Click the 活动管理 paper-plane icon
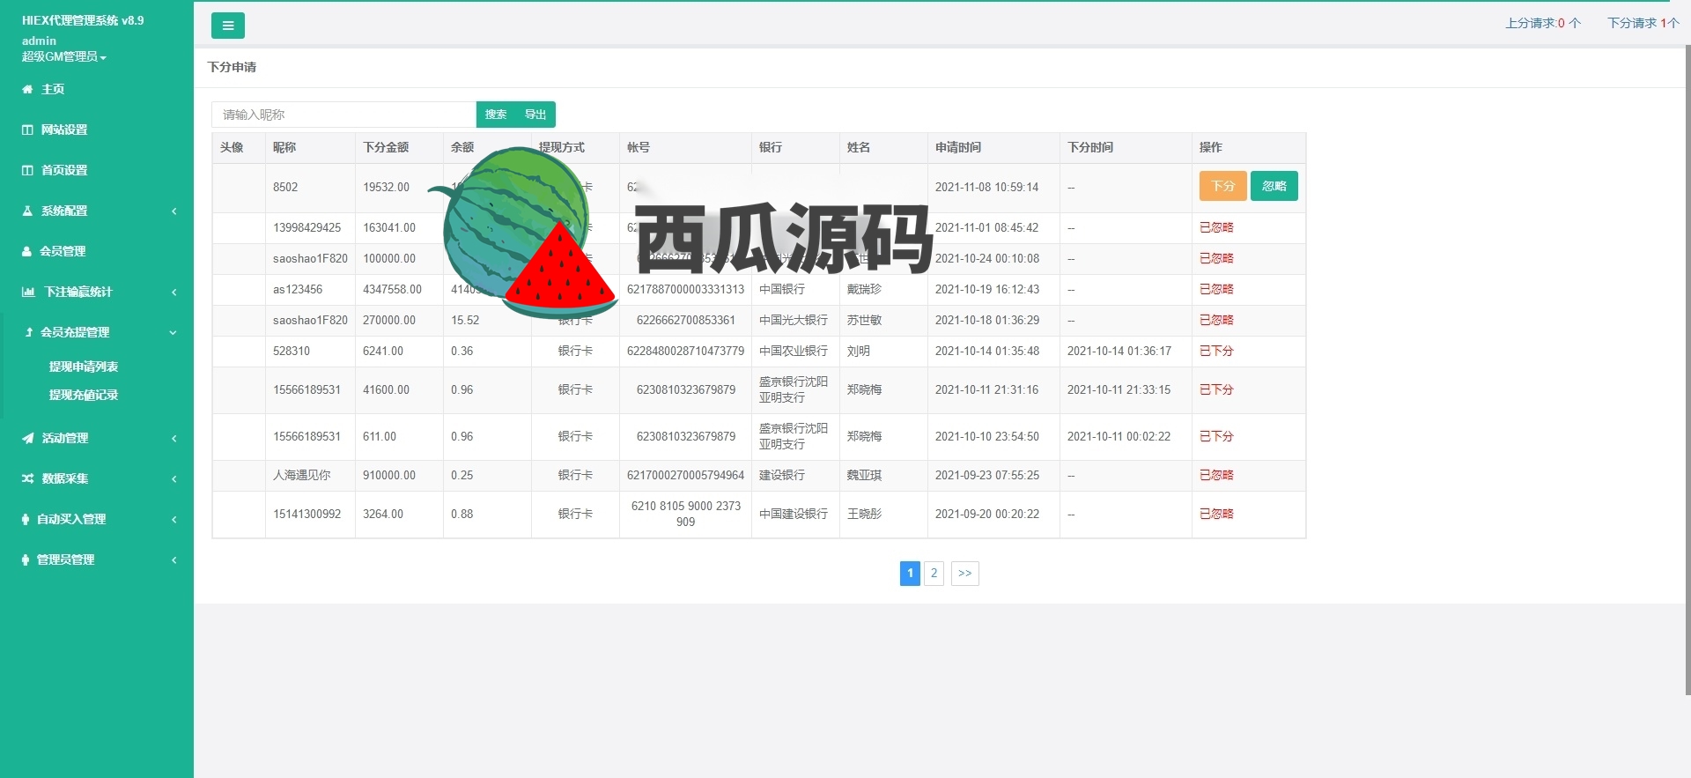 pyautogui.click(x=28, y=438)
